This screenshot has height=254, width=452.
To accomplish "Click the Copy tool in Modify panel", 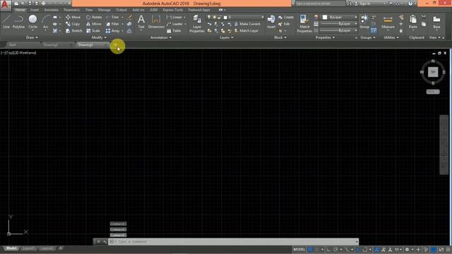I will click(x=73, y=24).
